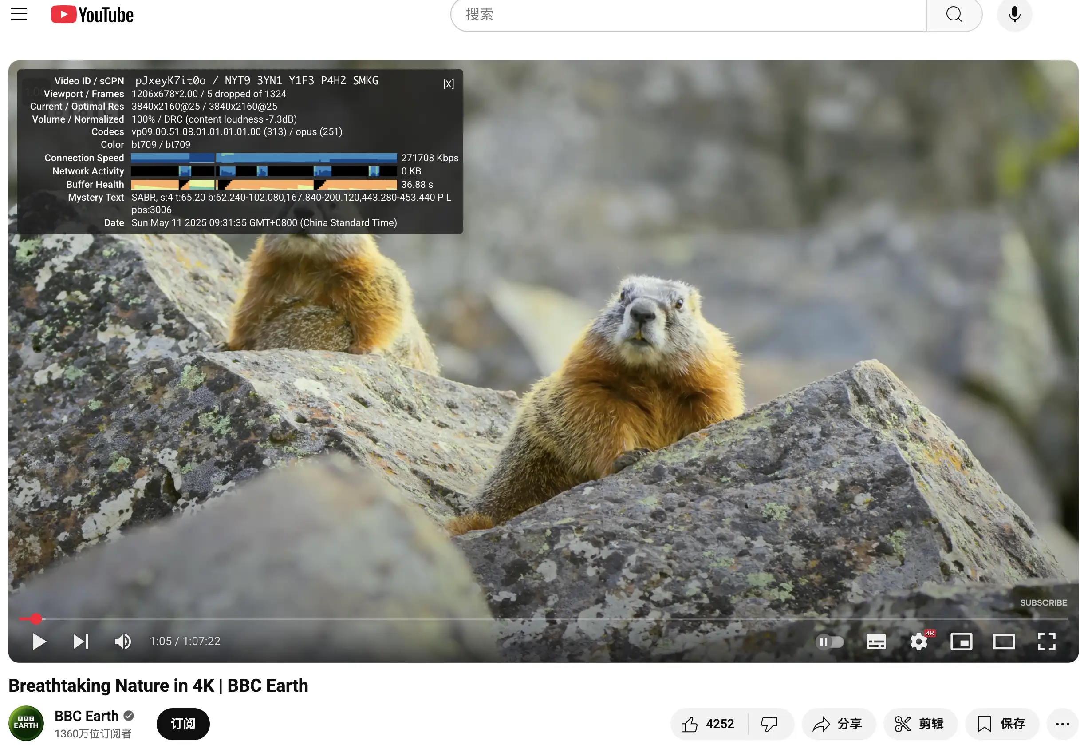This screenshot has height=745, width=1080.
Task: Play the paused video
Action: 39,642
